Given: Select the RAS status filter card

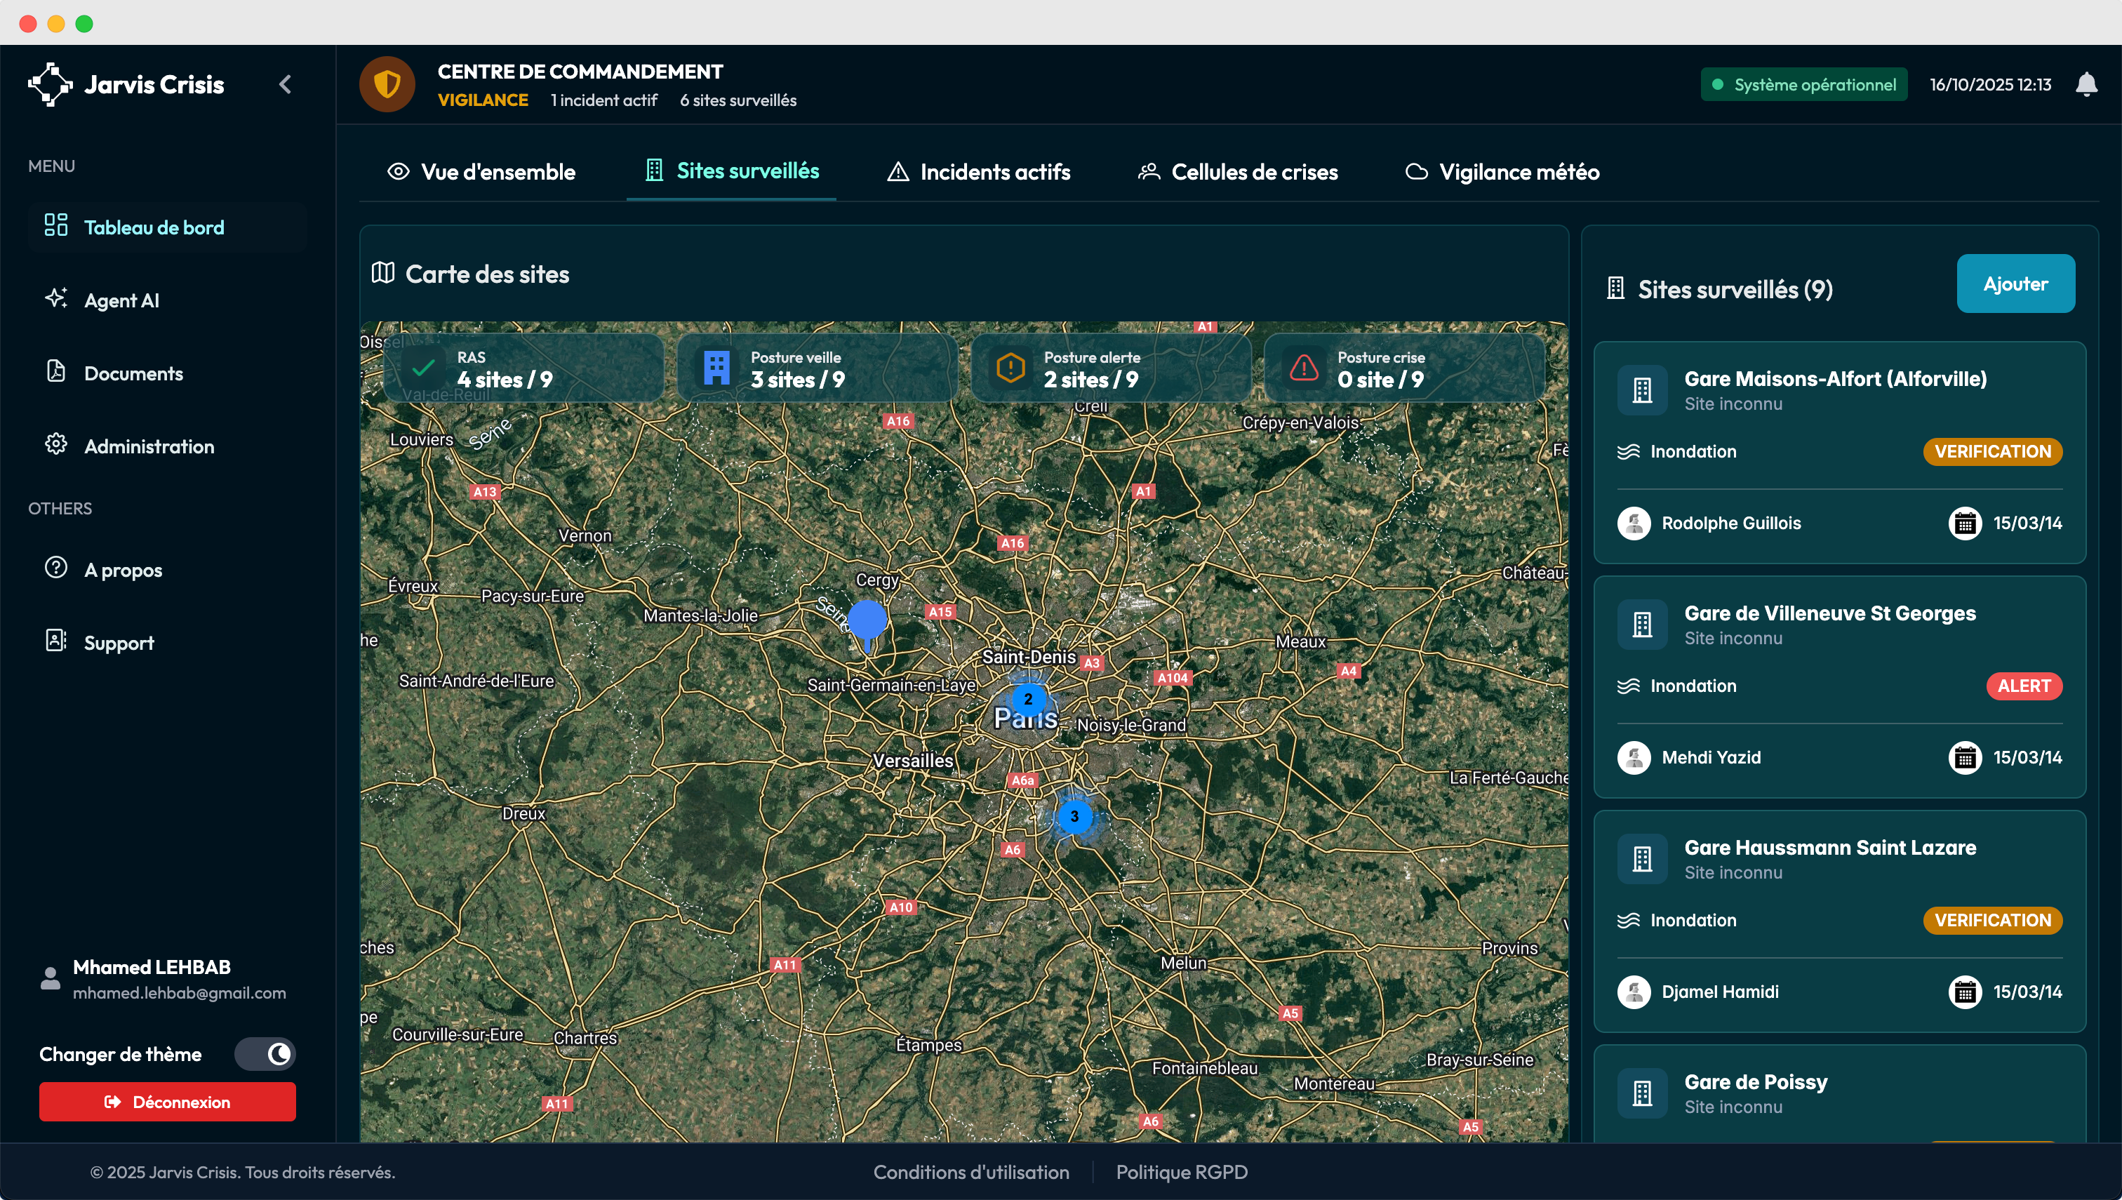Looking at the screenshot, I should coord(523,368).
